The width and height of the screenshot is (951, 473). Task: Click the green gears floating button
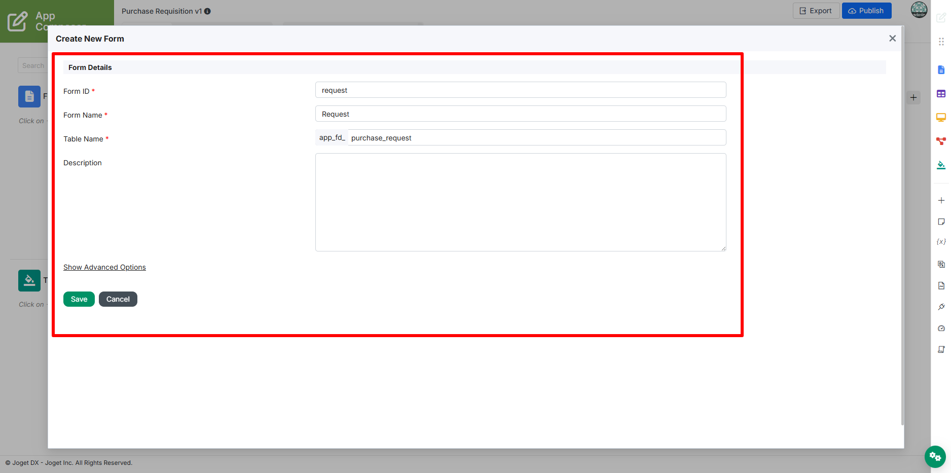[935, 457]
